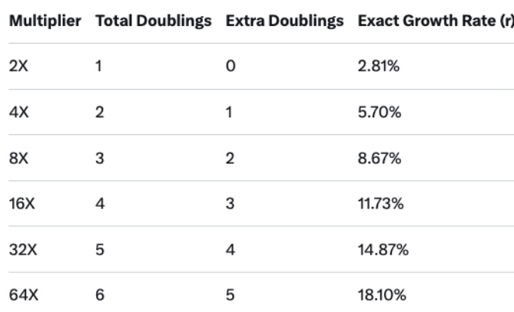The height and width of the screenshot is (312, 514).
Task: Click the 8.67% growth rate cell
Action: pos(375,158)
